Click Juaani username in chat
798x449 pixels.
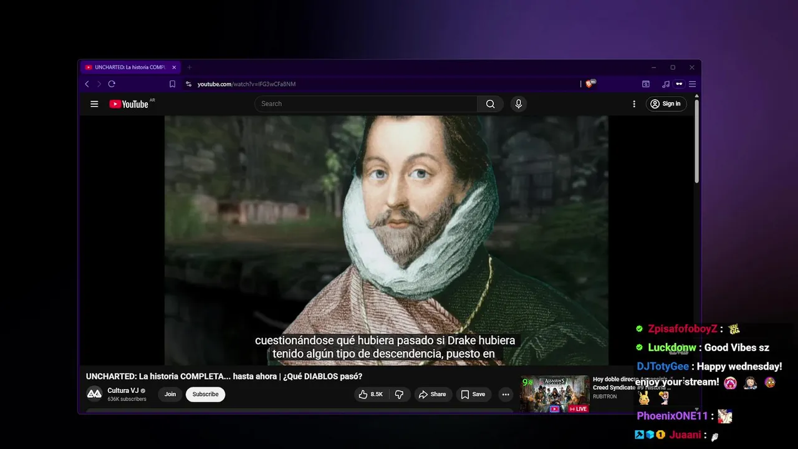(x=685, y=435)
